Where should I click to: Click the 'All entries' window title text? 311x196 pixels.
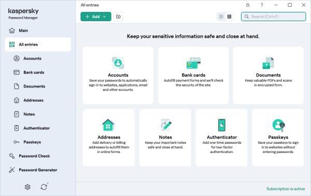point(90,5)
